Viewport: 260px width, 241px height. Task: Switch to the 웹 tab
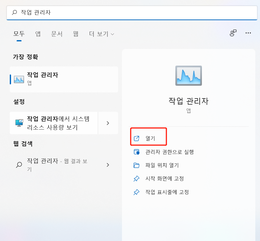[x=76, y=34]
